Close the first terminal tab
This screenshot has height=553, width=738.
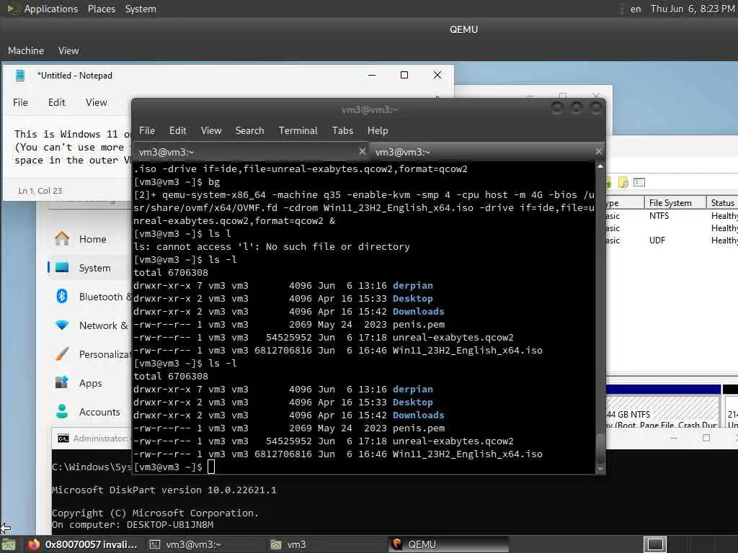point(362,151)
